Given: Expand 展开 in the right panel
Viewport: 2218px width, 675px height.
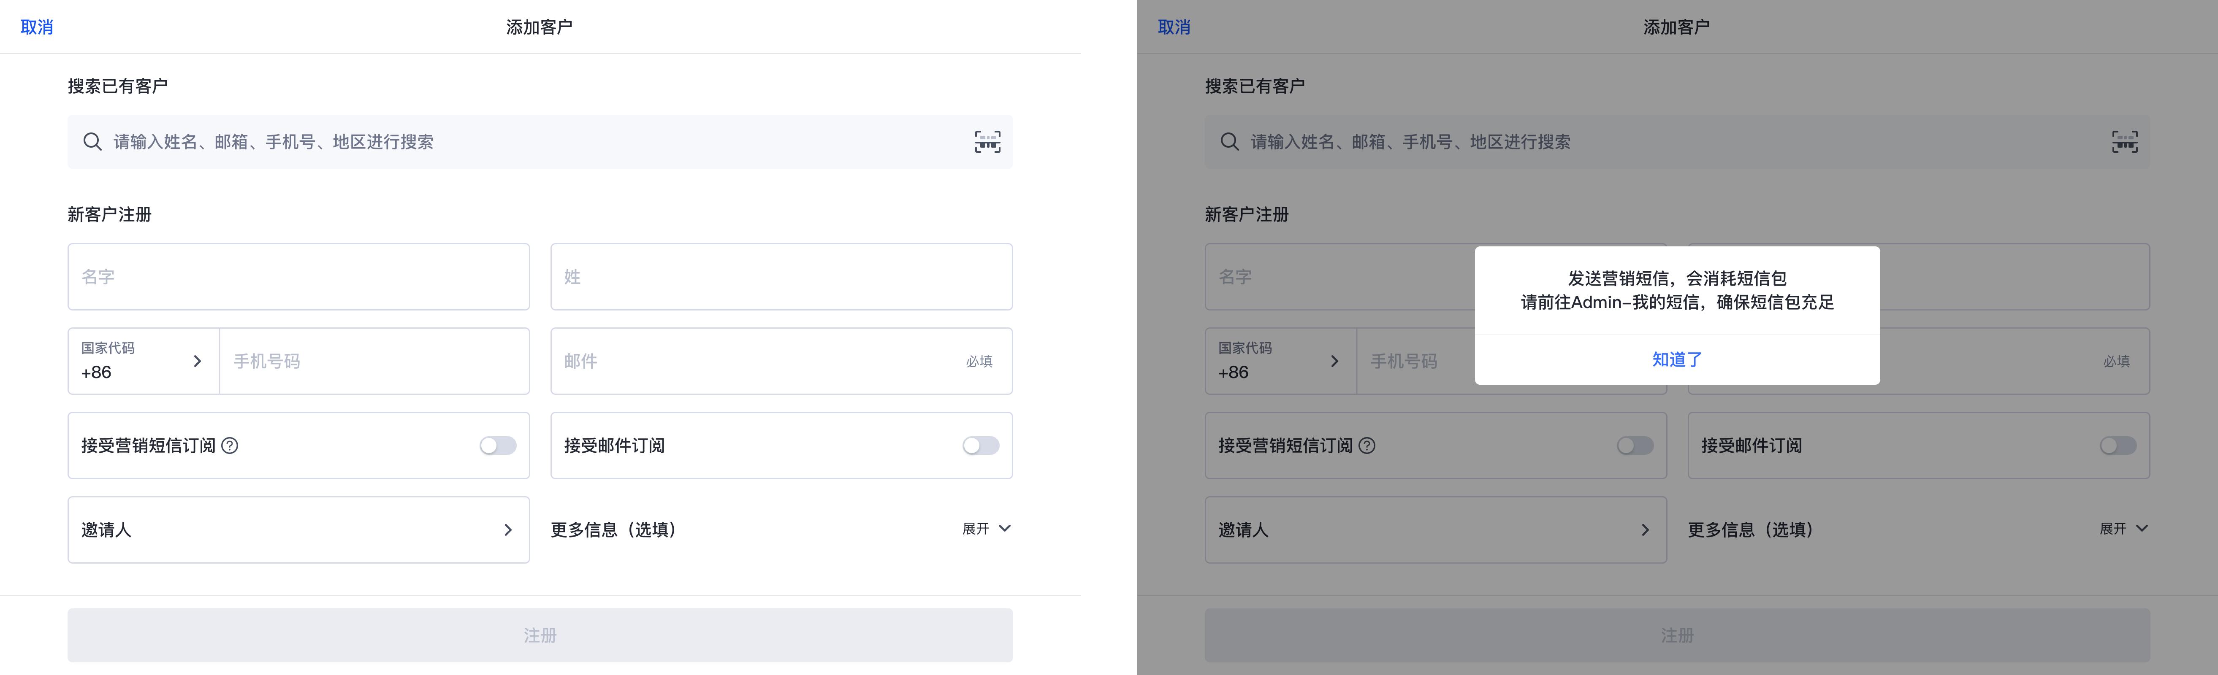Looking at the screenshot, I should [x=2124, y=529].
